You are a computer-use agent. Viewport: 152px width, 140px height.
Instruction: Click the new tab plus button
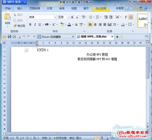pos(117,37)
